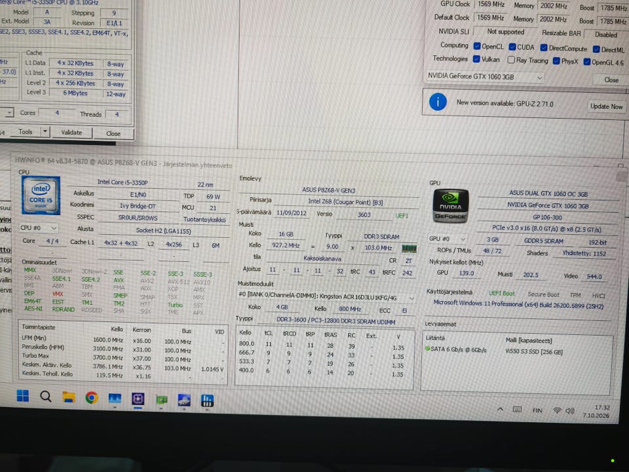Enable the Ray Tracing checkbox
Viewport: 629px width, 472px height.
coord(511,60)
